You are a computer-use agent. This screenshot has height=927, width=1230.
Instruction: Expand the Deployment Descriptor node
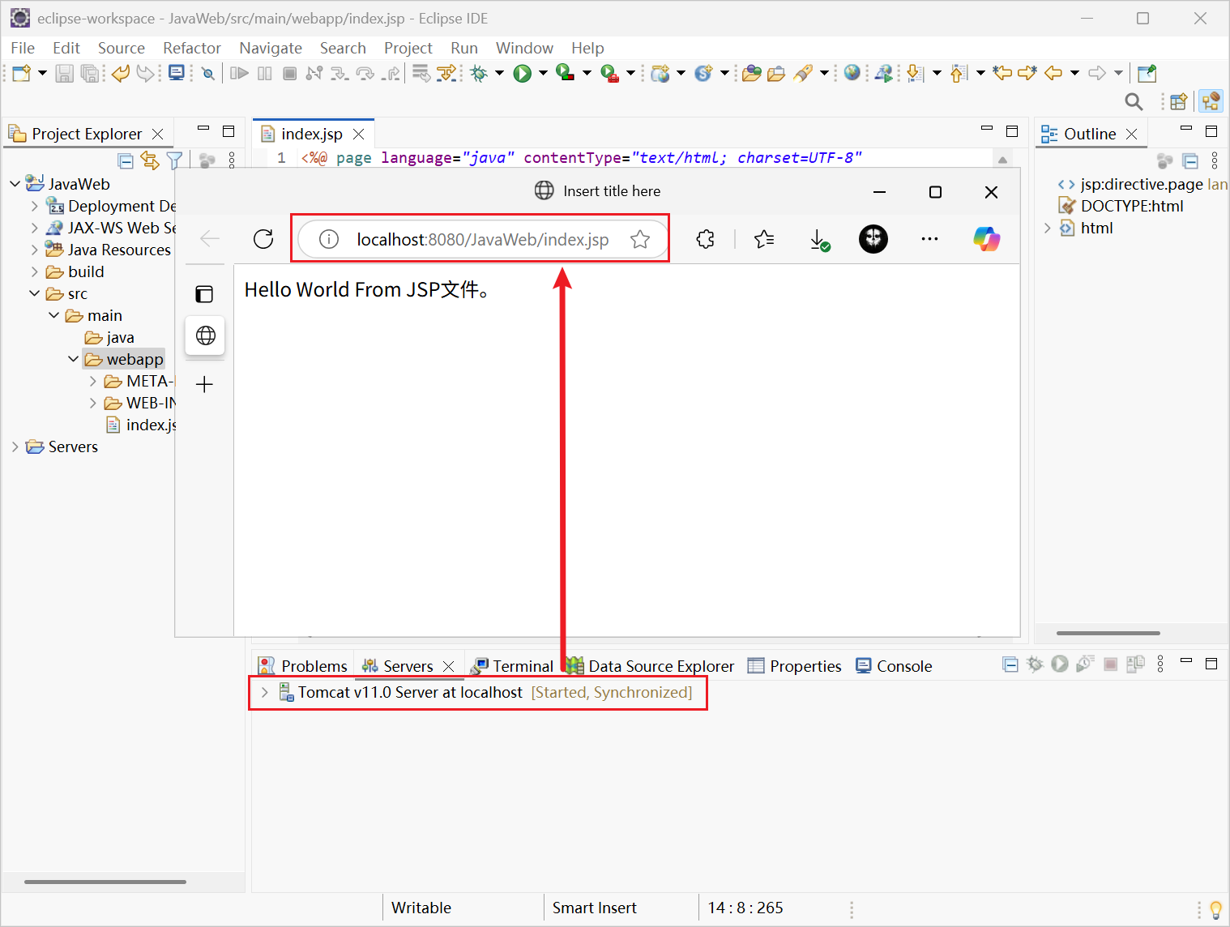[35, 206]
